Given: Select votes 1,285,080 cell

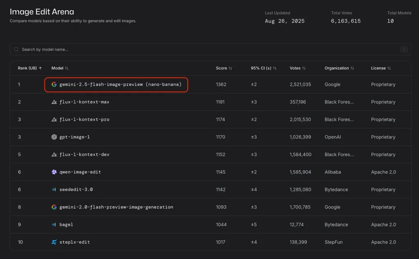Looking at the screenshot, I should pos(300,189).
